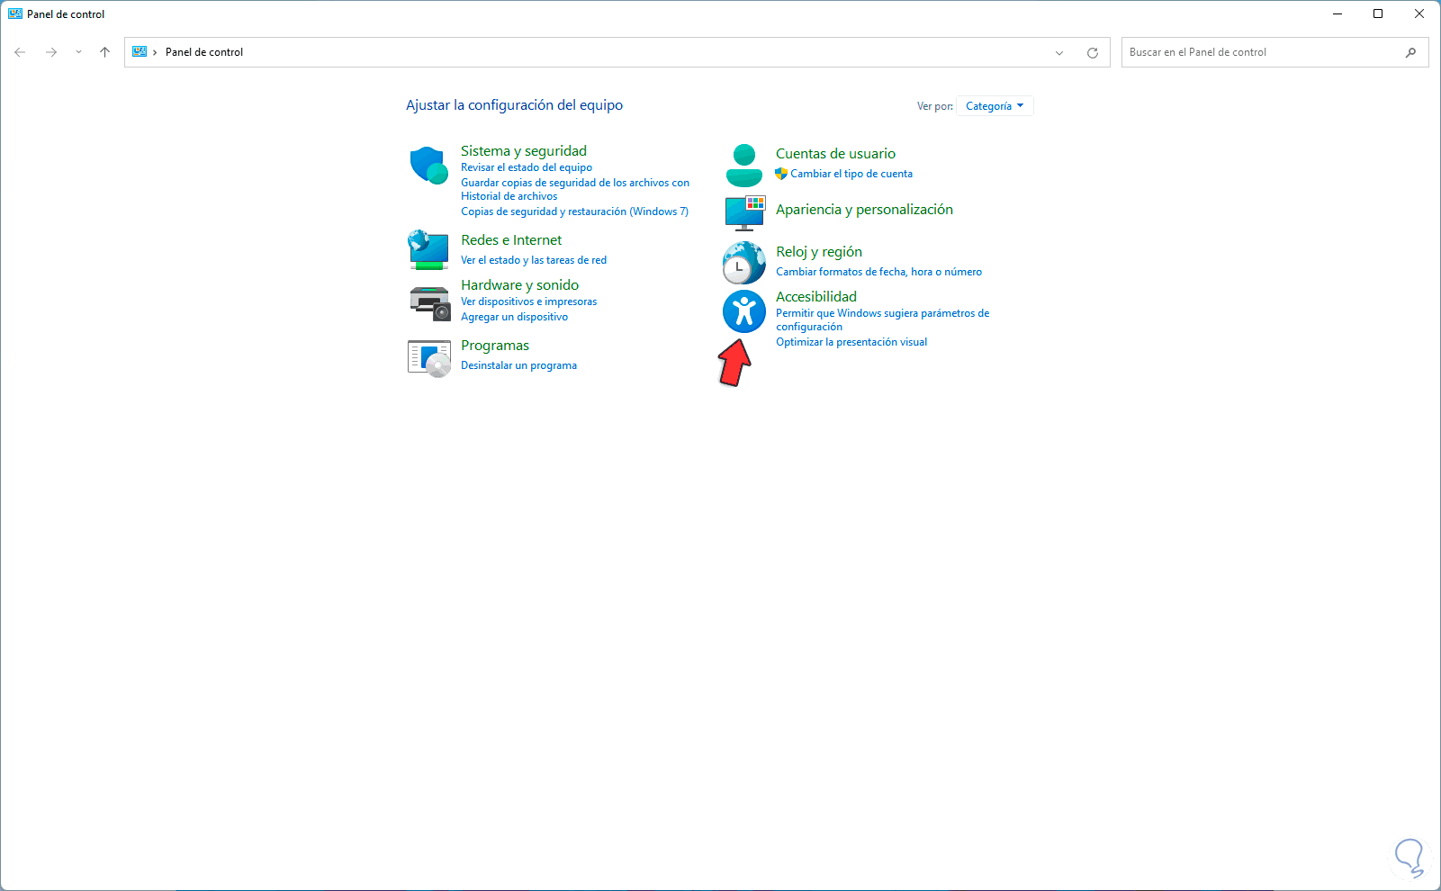The height and width of the screenshot is (891, 1441).
Task: Click Cambiar el tipo de cuenta
Action: click(851, 174)
